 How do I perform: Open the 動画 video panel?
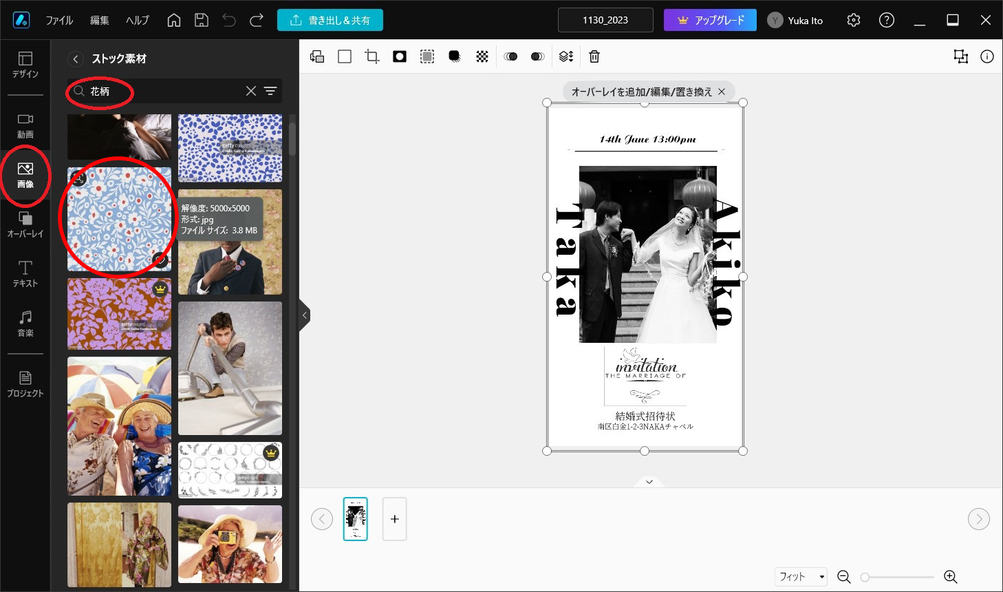tap(25, 126)
